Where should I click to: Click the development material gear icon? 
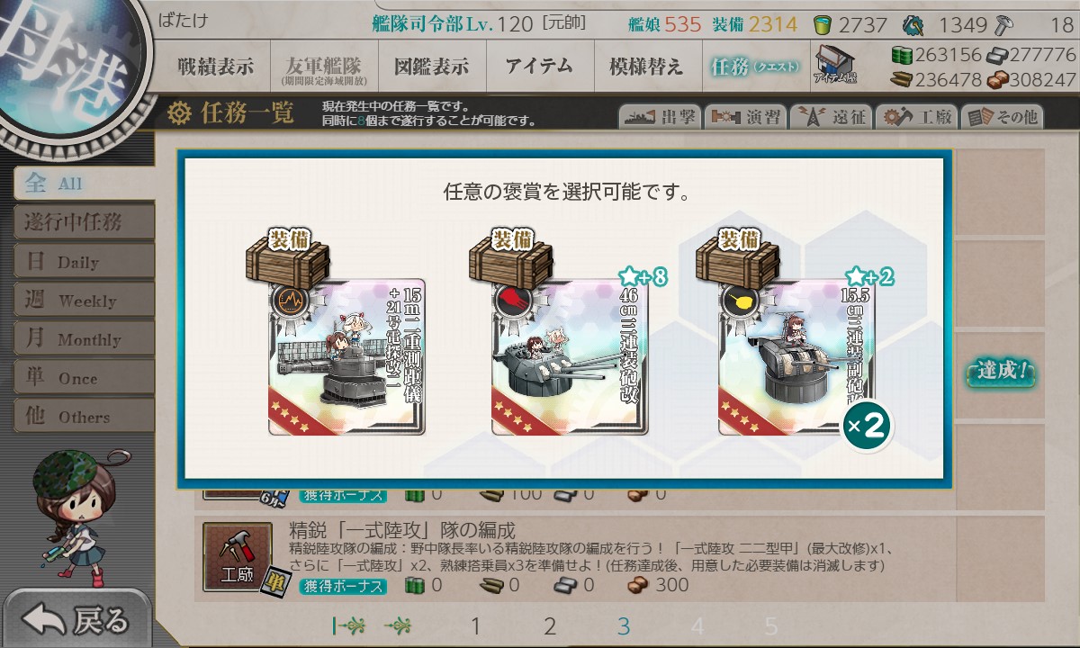tap(913, 24)
